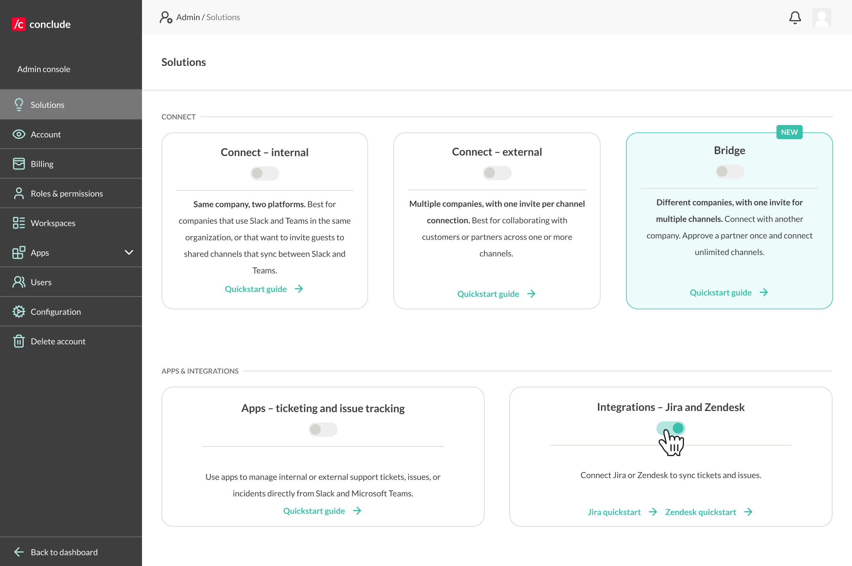Viewport: 852px width, 566px height.
Task: Click Apps label in the sidebar
Action: tap(40, 253)
